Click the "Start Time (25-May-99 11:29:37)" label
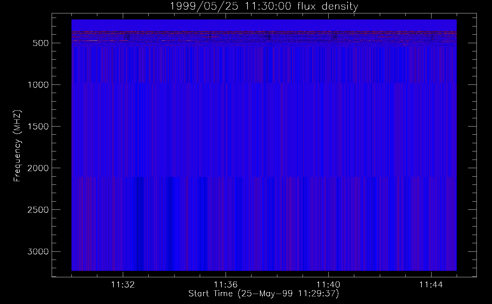Screen dimensions: 492x304 click(264, 294)
